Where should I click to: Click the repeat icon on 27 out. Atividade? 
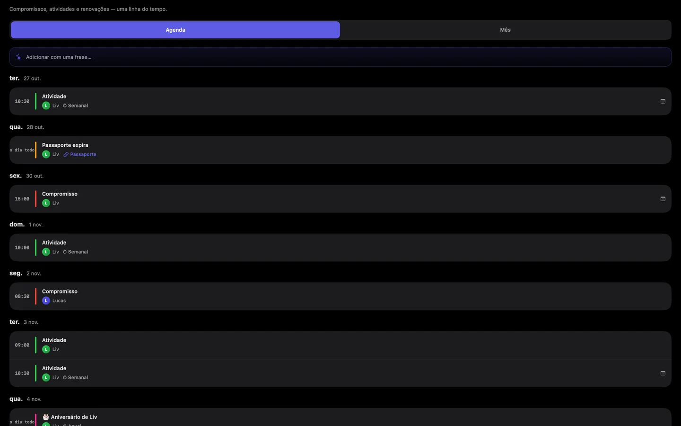(65, 106)
